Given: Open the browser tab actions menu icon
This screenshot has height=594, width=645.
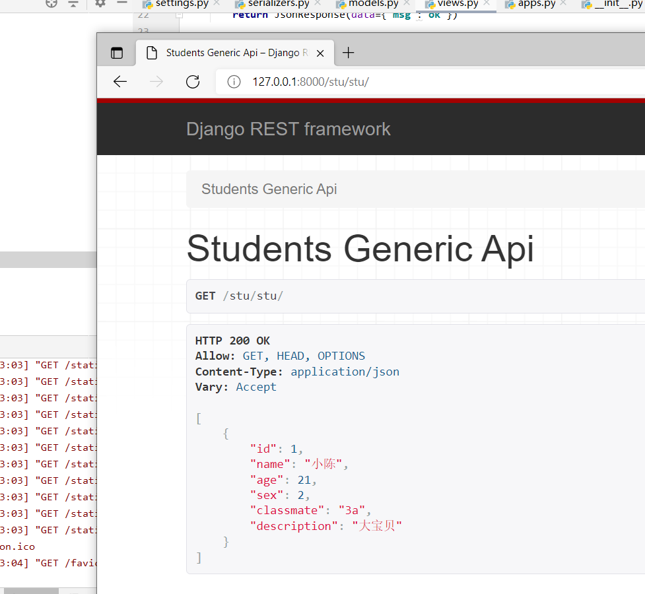Looking at the screenshot, I should (x=117, y=53).
